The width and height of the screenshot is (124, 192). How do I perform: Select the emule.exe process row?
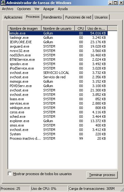[x=58, y=33]
